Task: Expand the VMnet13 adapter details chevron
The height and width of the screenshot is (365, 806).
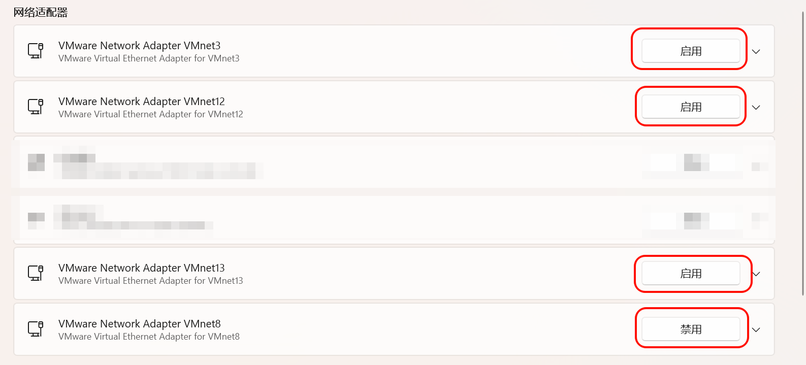Action: click(x=756, y=274)
